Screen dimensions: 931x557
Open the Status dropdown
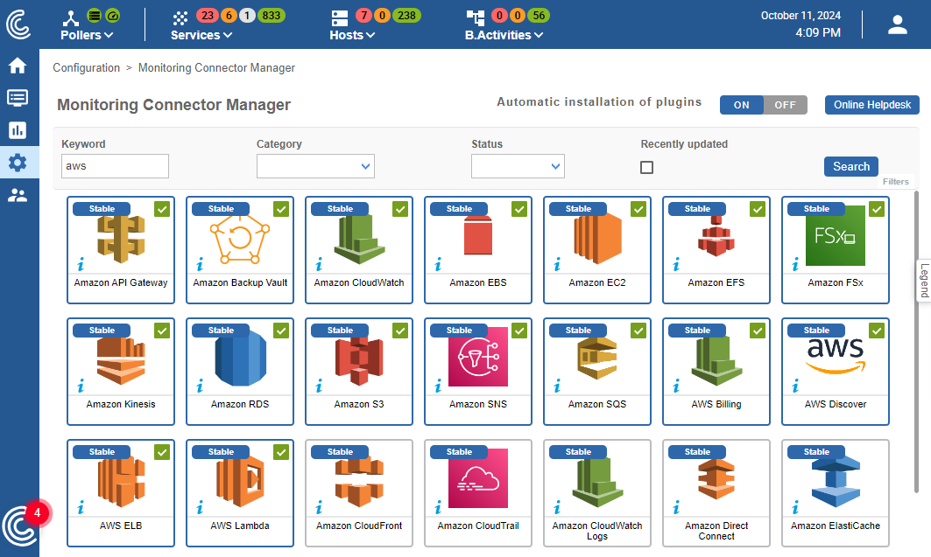pos(518,166)
